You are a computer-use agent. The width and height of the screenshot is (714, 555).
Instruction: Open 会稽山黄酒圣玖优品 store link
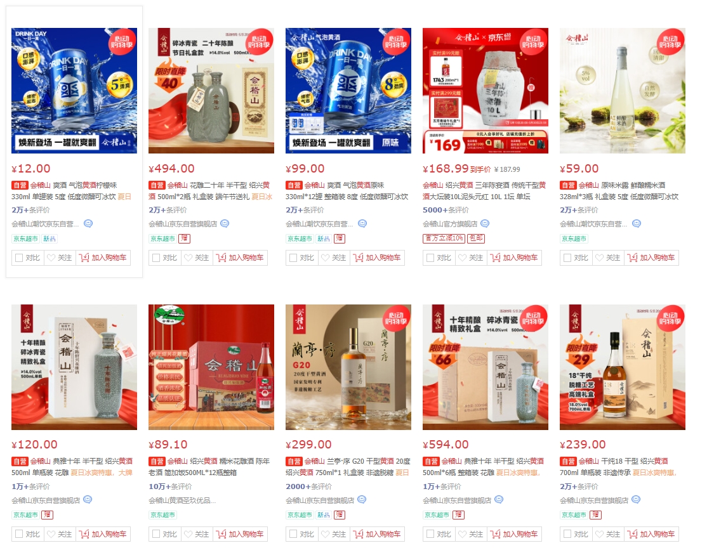tap(182, 500)
